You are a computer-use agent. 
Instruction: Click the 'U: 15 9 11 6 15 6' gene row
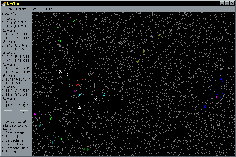(15, 106)
